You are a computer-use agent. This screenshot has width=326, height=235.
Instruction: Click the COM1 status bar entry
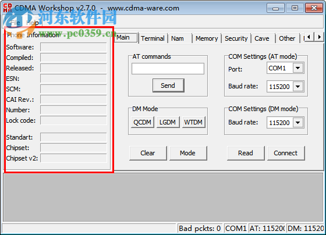coord(236,229)
